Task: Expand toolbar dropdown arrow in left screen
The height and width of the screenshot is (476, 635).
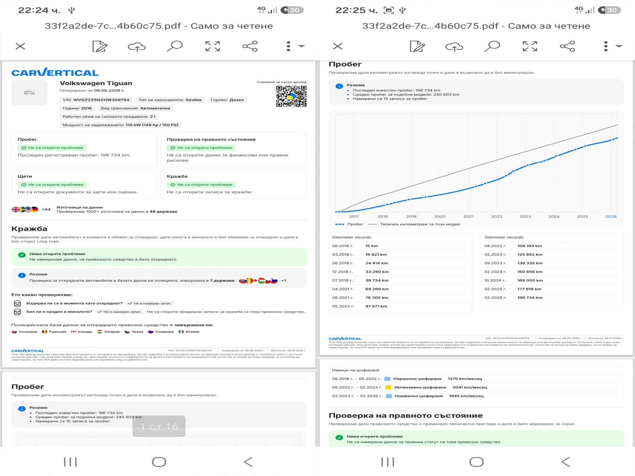Action: [x=302, y=46]
